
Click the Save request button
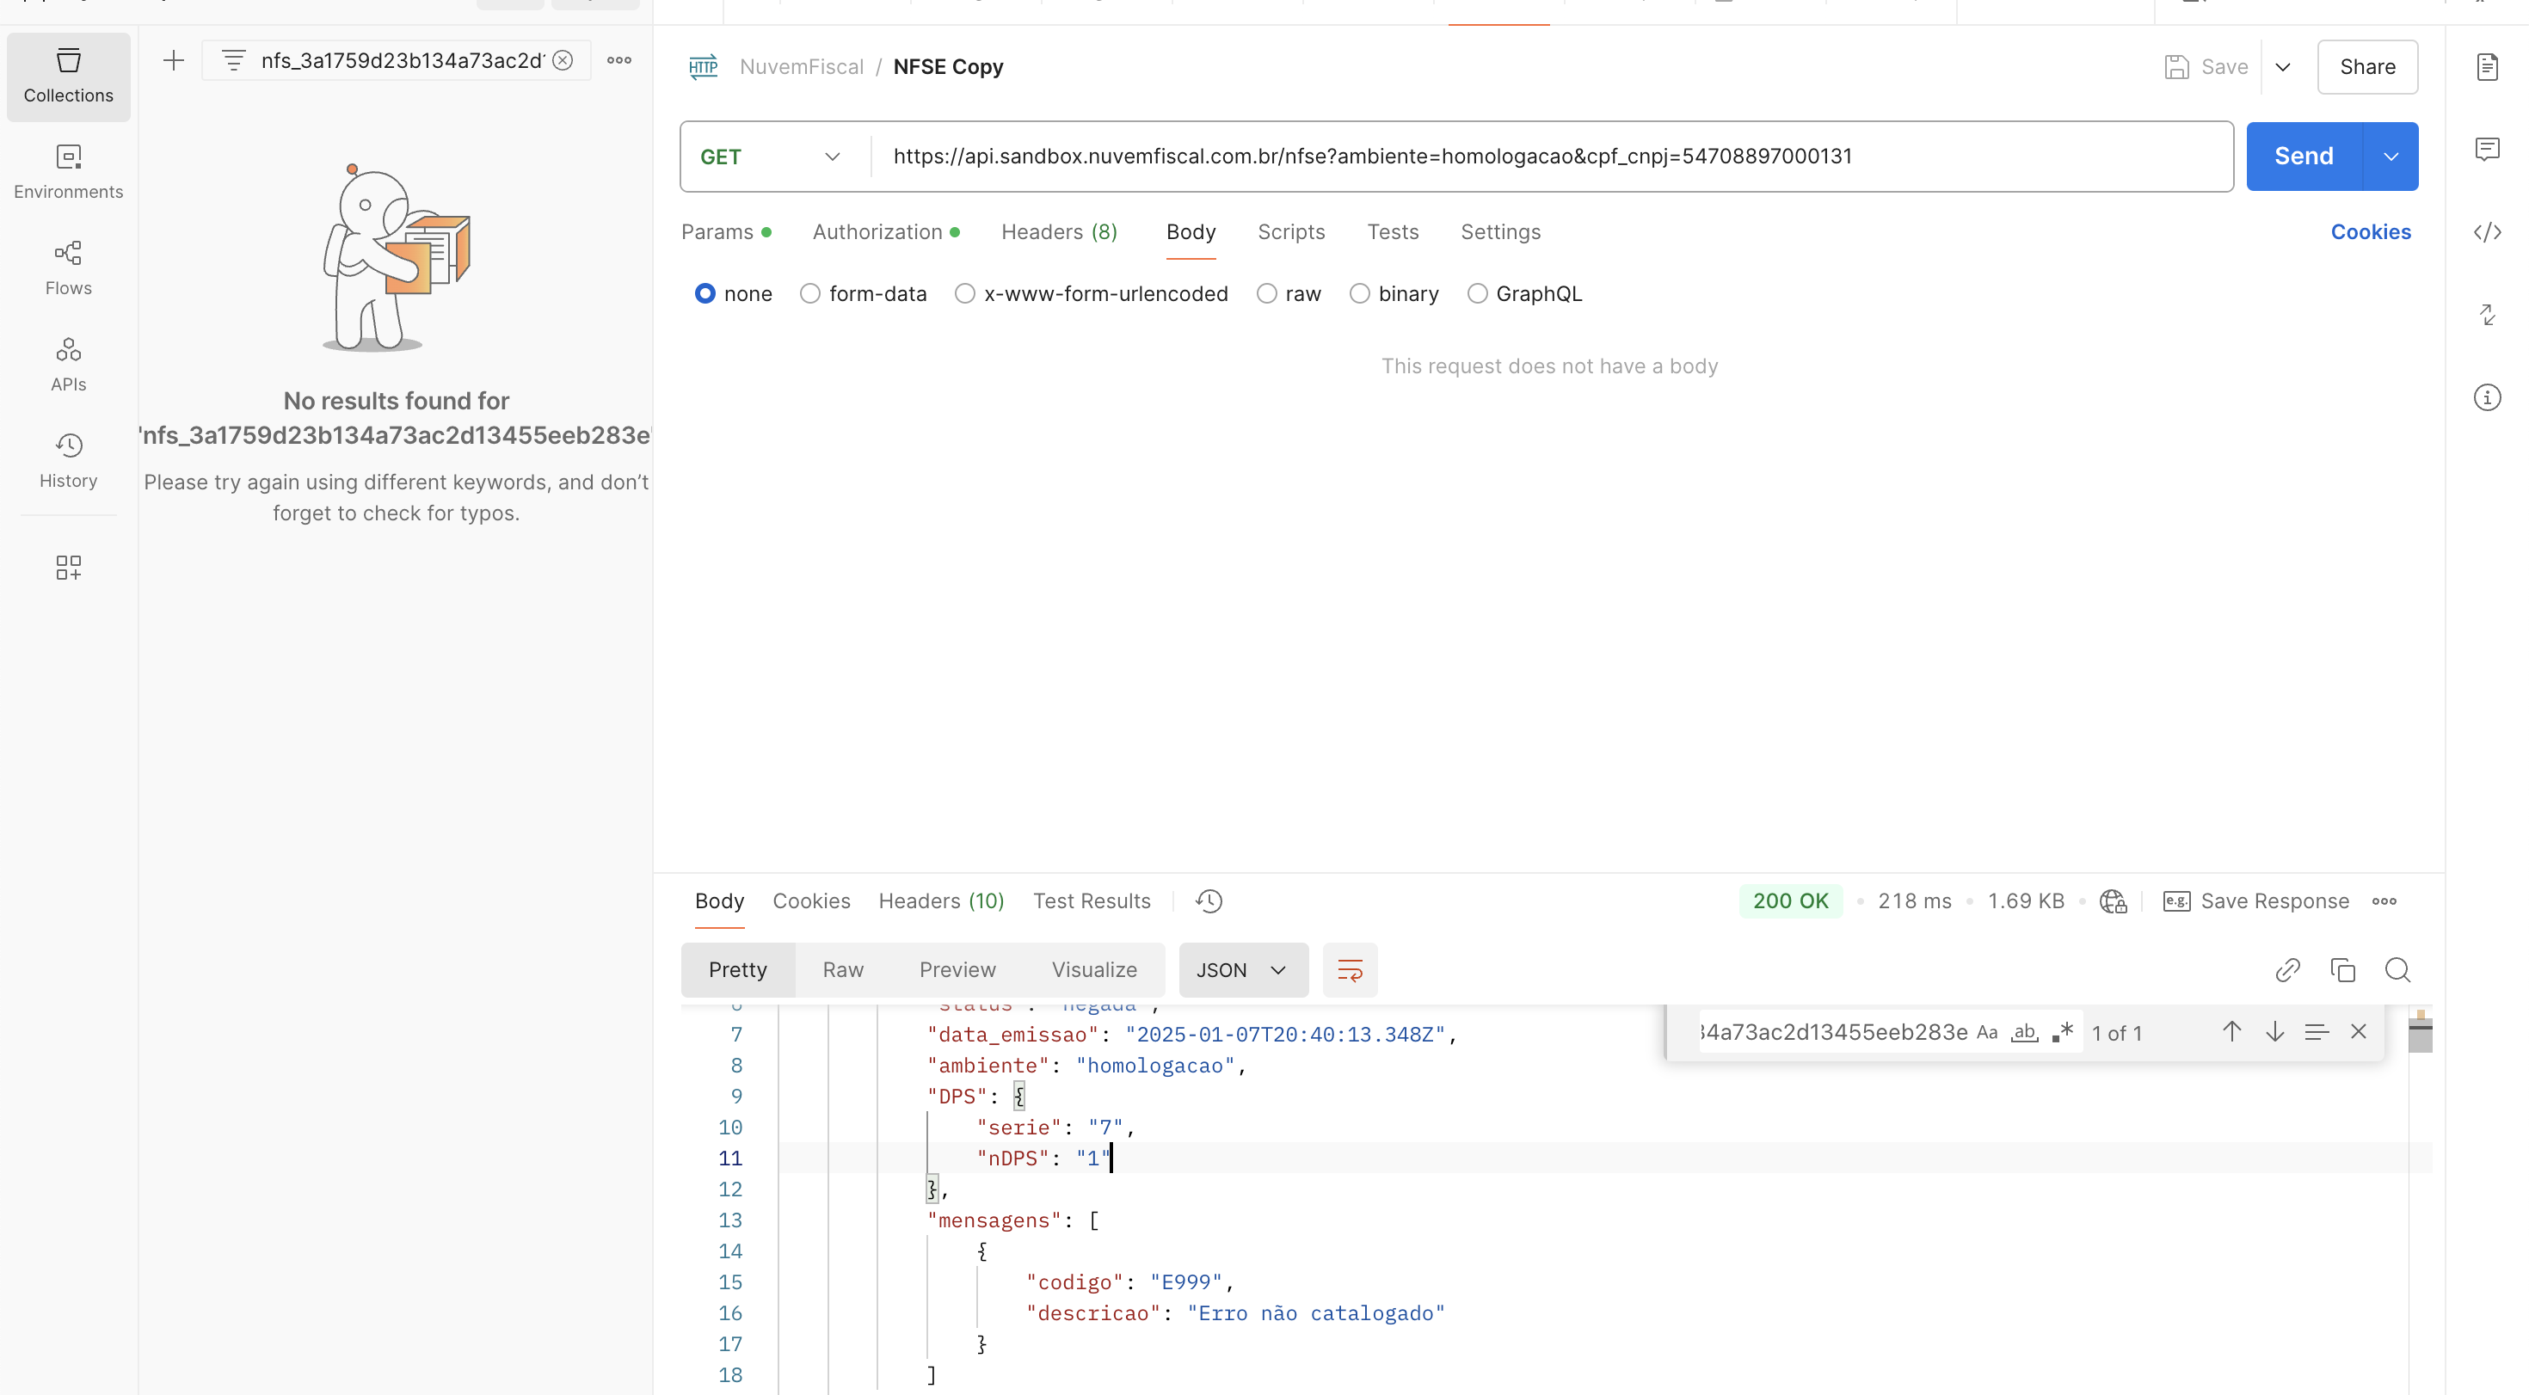point(2206,67)
